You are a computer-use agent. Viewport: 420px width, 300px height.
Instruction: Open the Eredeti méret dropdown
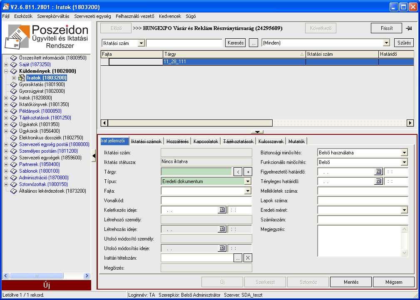404,210
